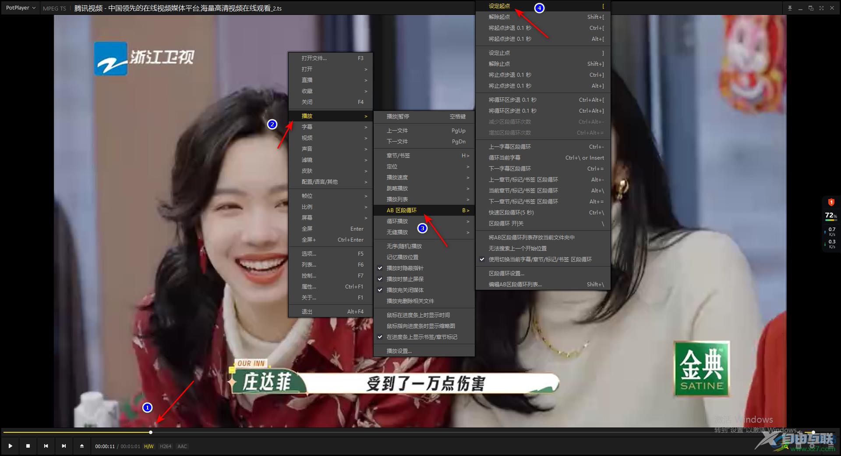
Task: Jump to the next file with skip-forward icon
Action: tap(64, 446)
